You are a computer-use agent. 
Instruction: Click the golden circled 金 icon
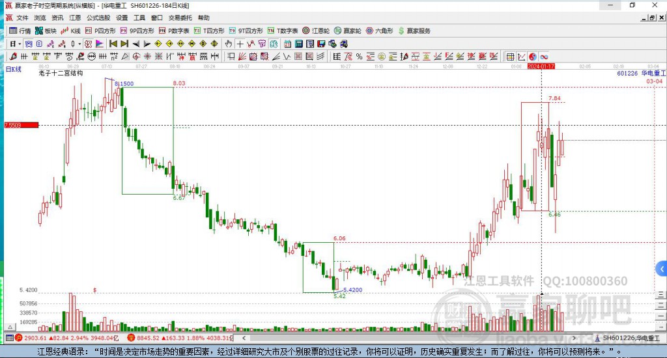pyautogui.click(x=382, y=56)
